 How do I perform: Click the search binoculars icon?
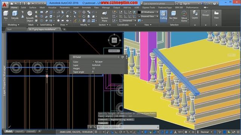(177, 3)
